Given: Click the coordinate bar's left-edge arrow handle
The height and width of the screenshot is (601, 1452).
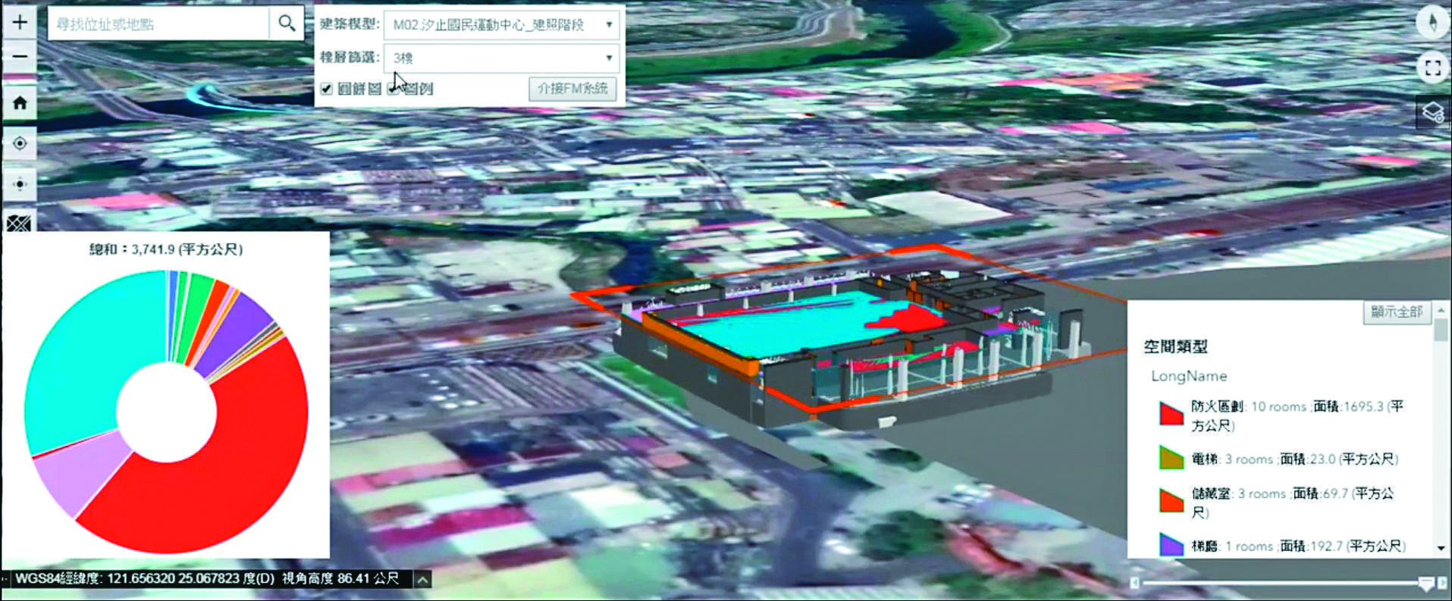Looking at the screenshot, I should 5,579.
